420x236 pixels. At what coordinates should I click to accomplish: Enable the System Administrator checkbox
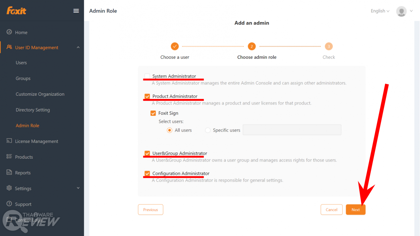coord(147,76)
